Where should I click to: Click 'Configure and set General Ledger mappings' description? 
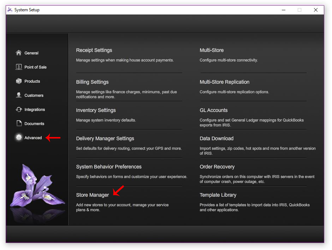click(251, 123)
